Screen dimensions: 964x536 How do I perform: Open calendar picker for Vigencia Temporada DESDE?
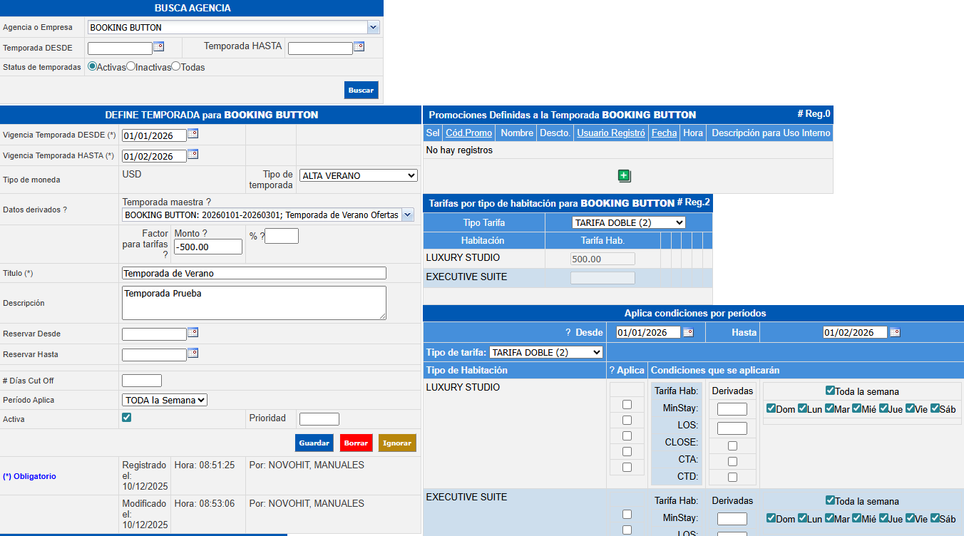click(193, 133)
